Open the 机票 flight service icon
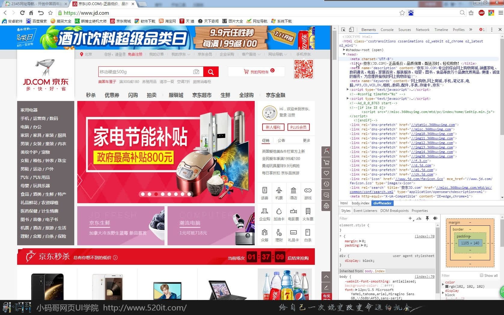This screenshot has width=504, height=315. coord(279,193)
